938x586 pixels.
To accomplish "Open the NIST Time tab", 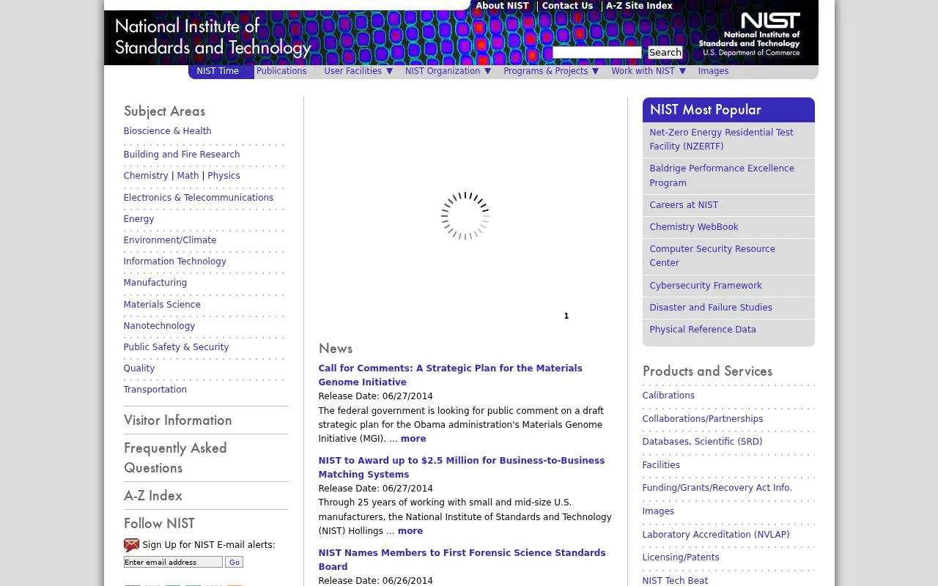I will pos(218,71).
